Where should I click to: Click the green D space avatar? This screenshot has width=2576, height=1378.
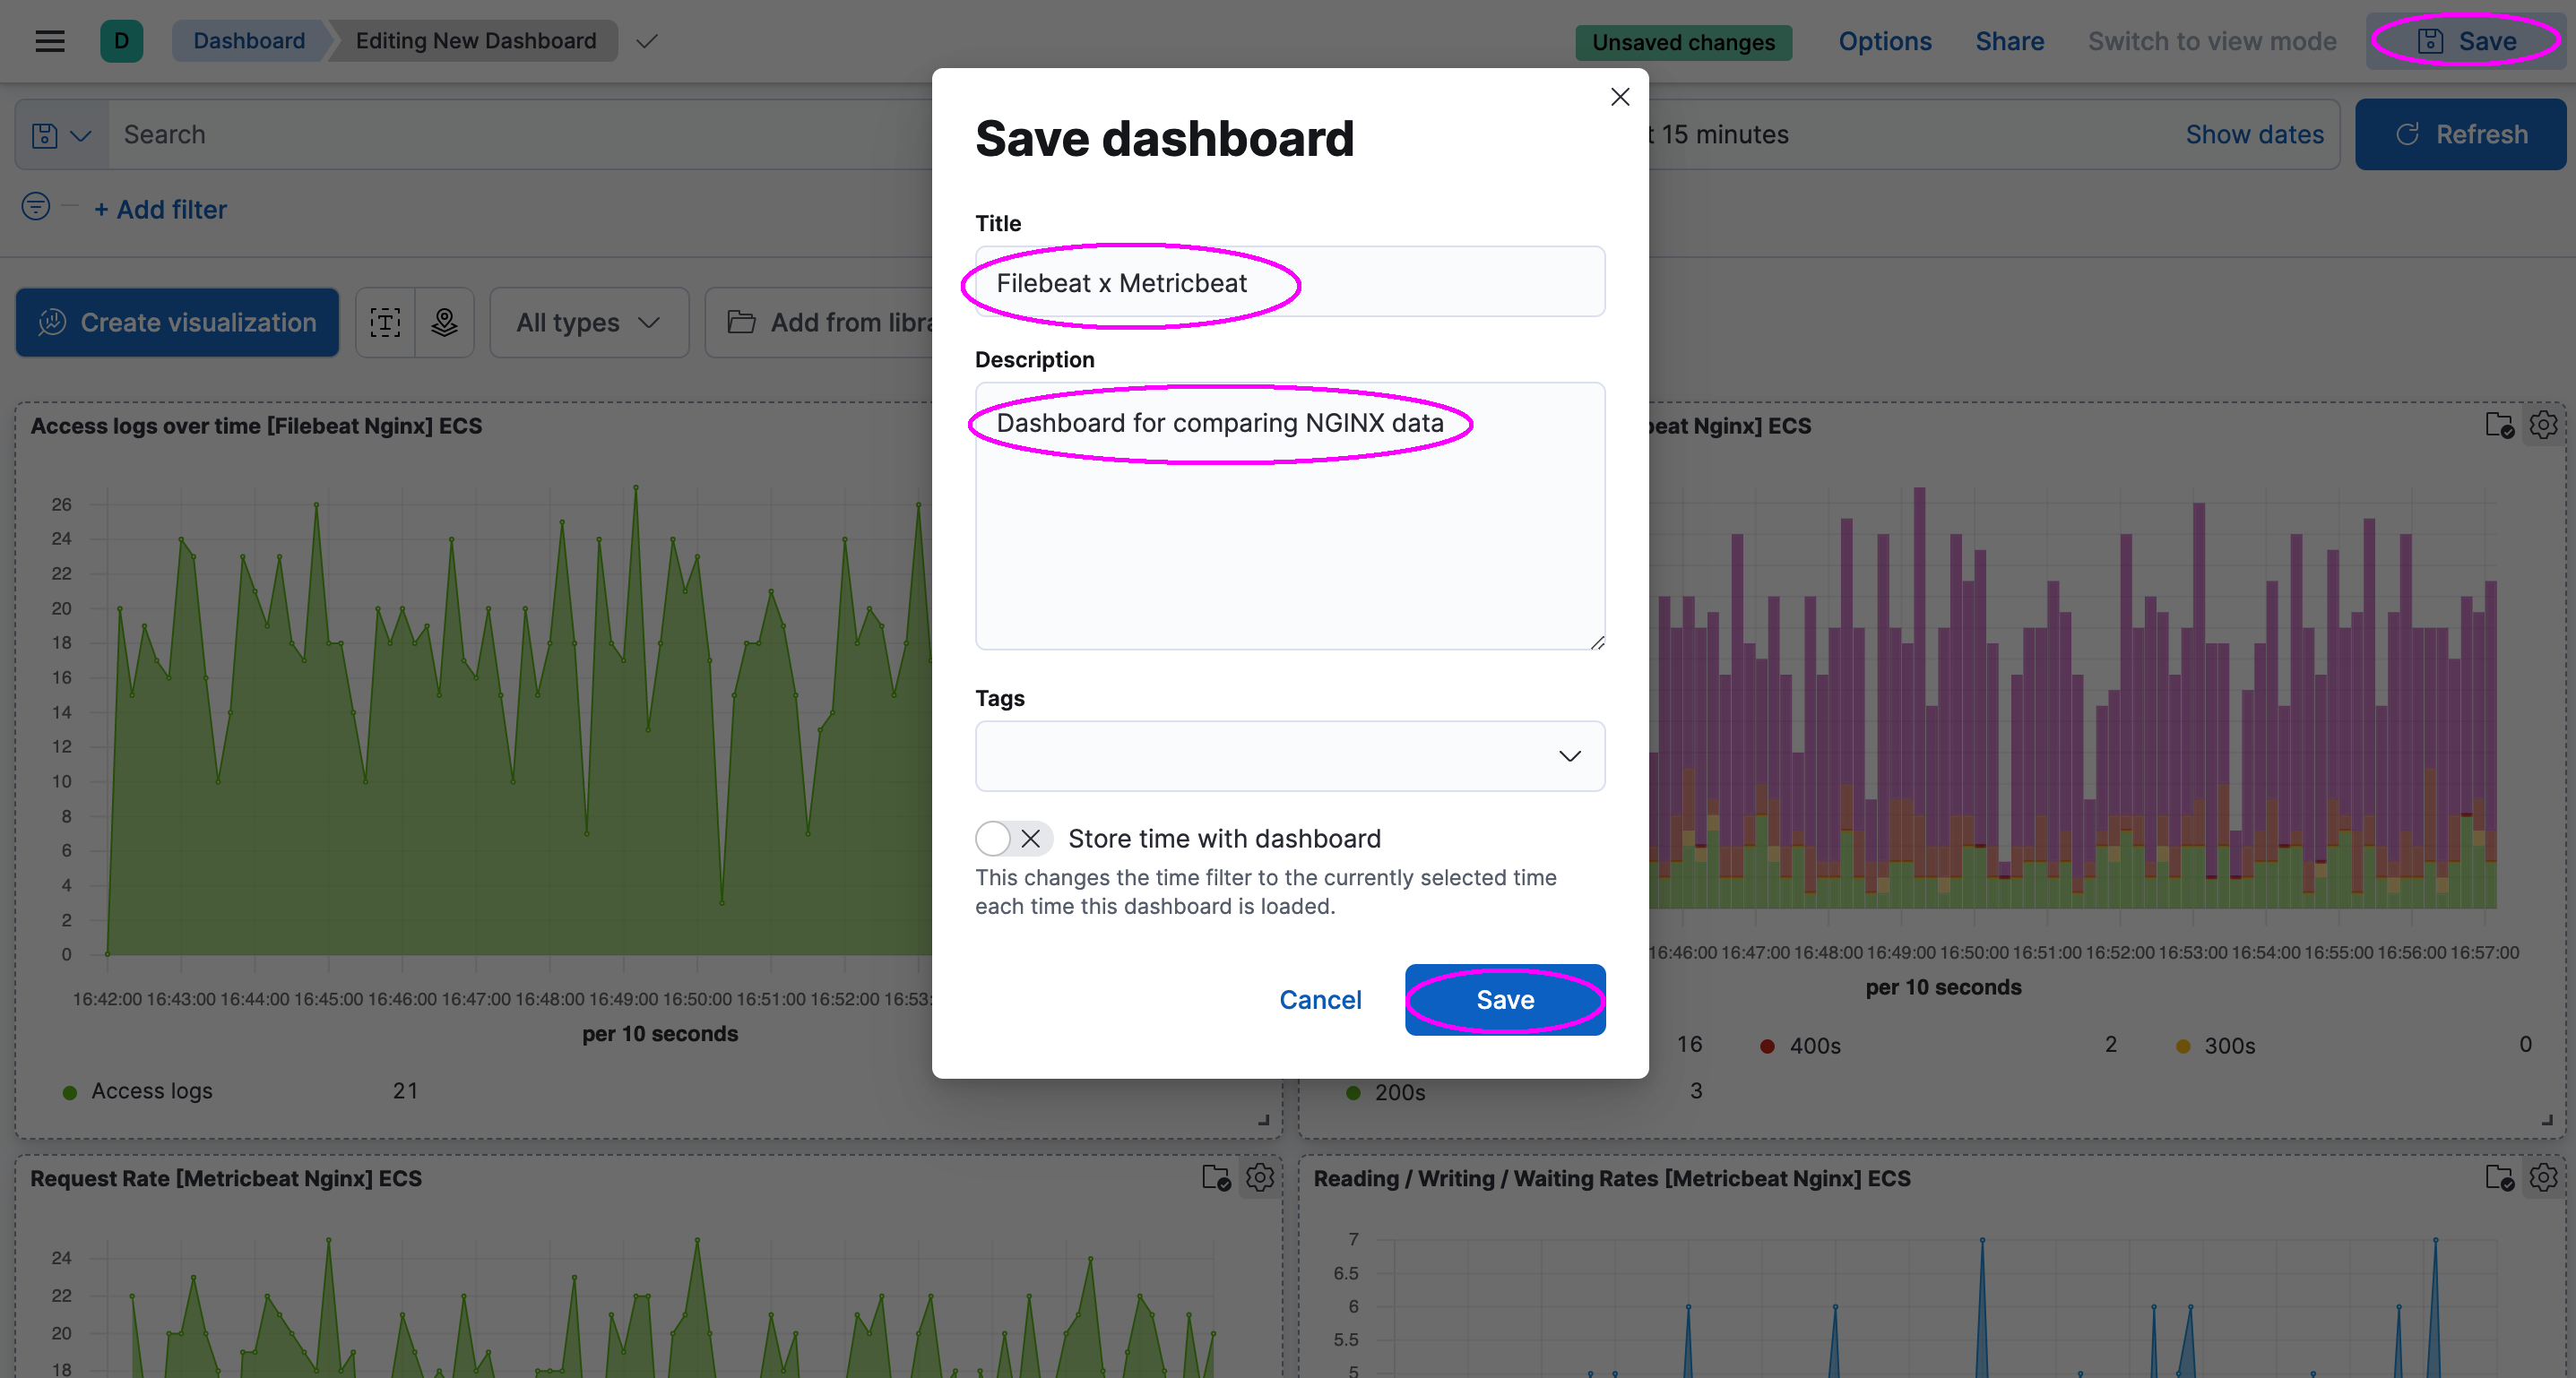(121, 41)
